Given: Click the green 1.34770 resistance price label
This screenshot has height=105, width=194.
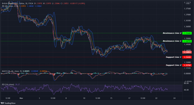Looking at the screenshot, I should click(187, 41).
